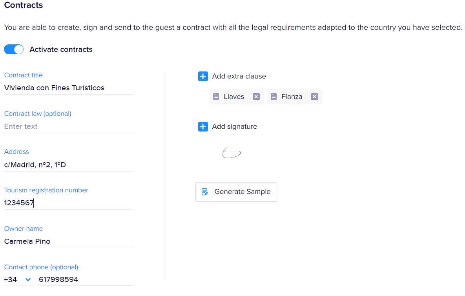Remove the Fianza clause chip
This screenshot has width=465, height=296.
click(x=314, y=97)
